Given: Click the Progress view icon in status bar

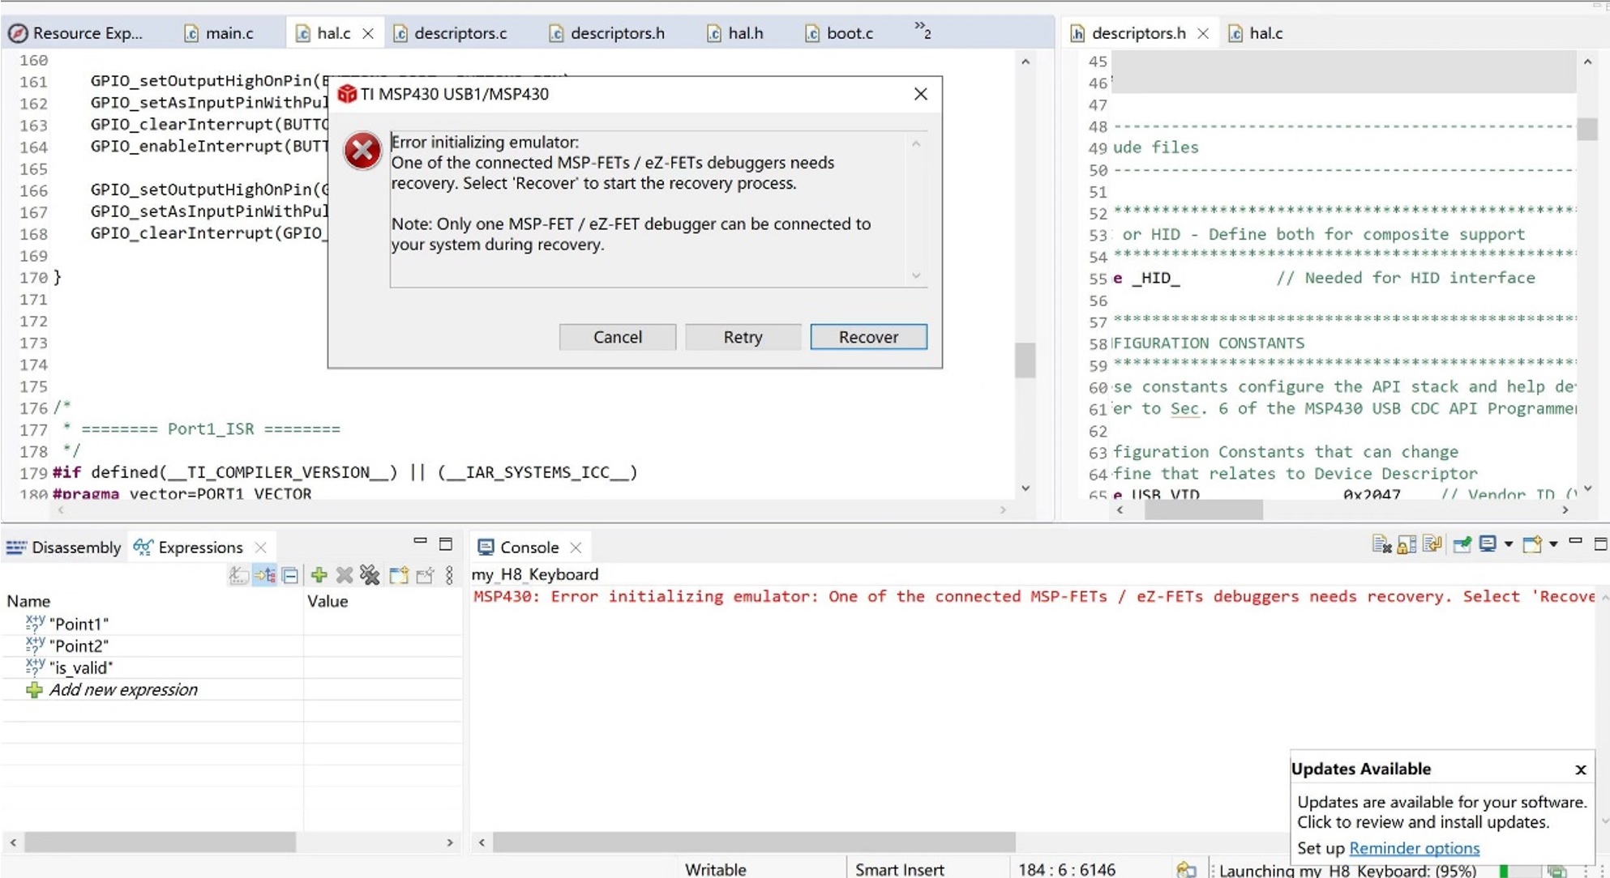Looking at the screenshot, I should [1556, 871].
